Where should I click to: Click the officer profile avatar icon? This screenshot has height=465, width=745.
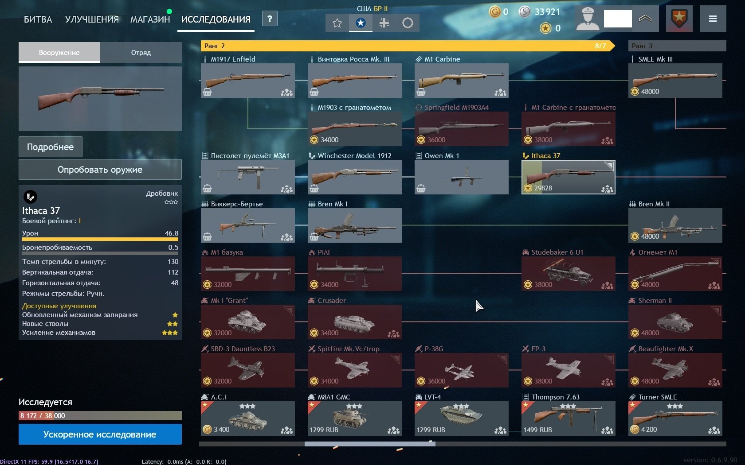point(588,19)
